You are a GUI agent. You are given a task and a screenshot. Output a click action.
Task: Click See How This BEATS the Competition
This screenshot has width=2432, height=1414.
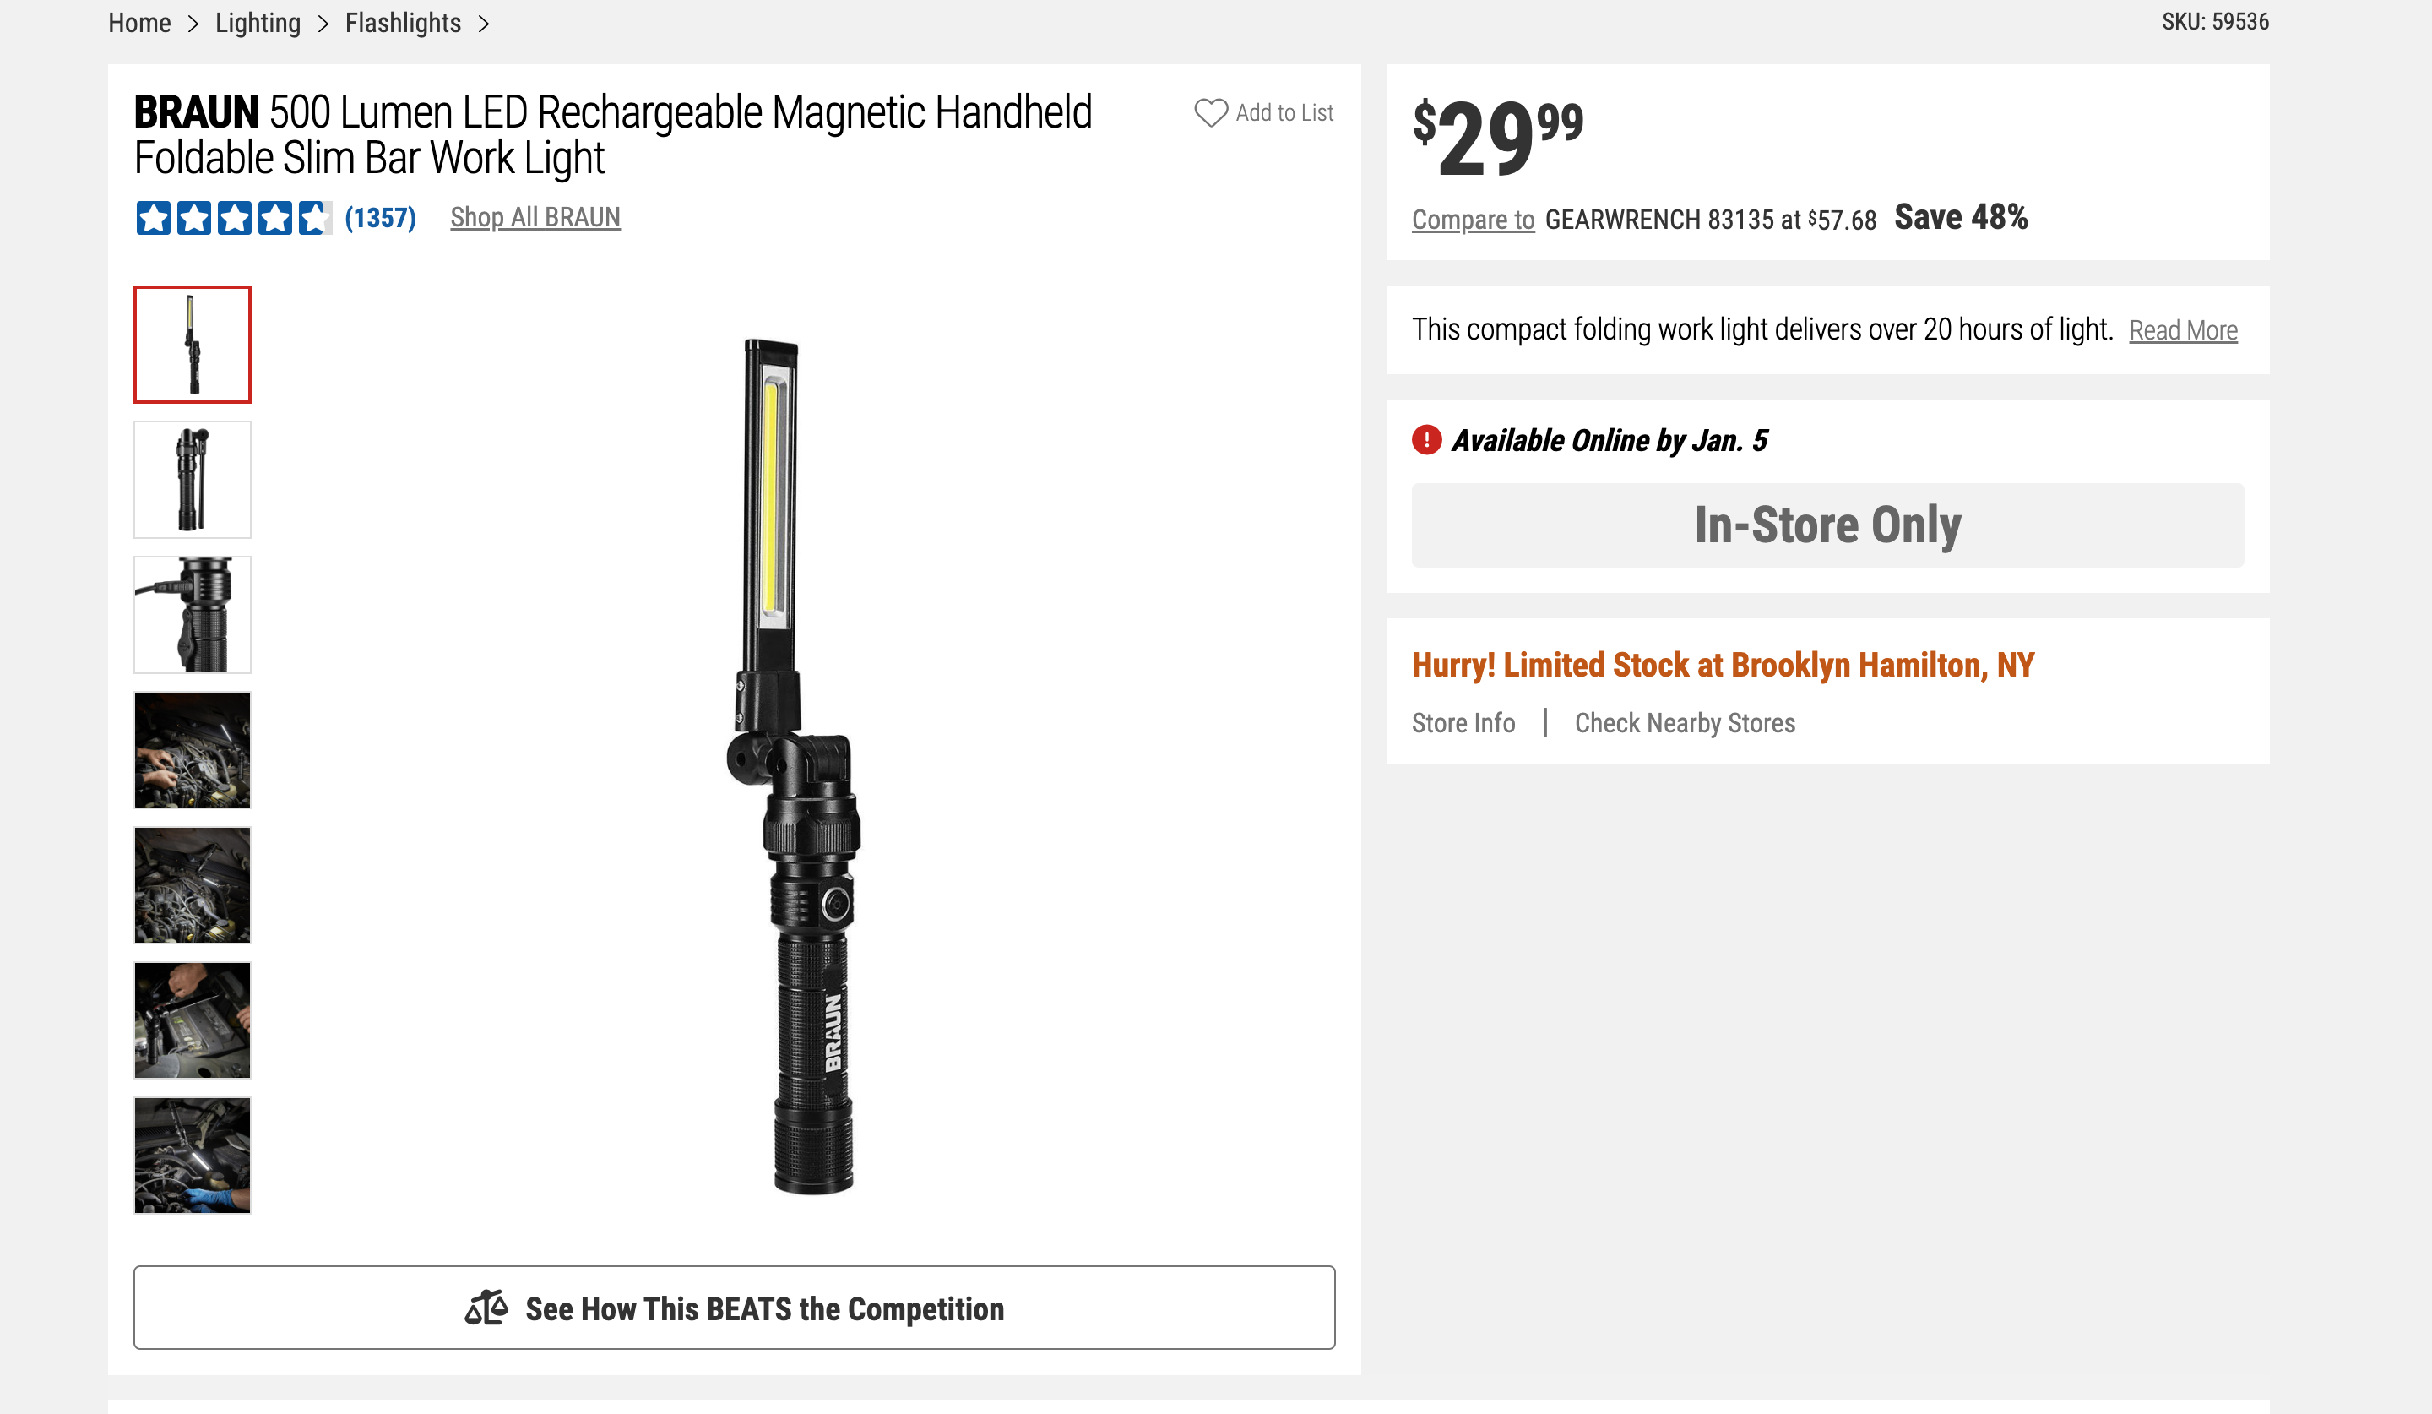[734, 1308]
